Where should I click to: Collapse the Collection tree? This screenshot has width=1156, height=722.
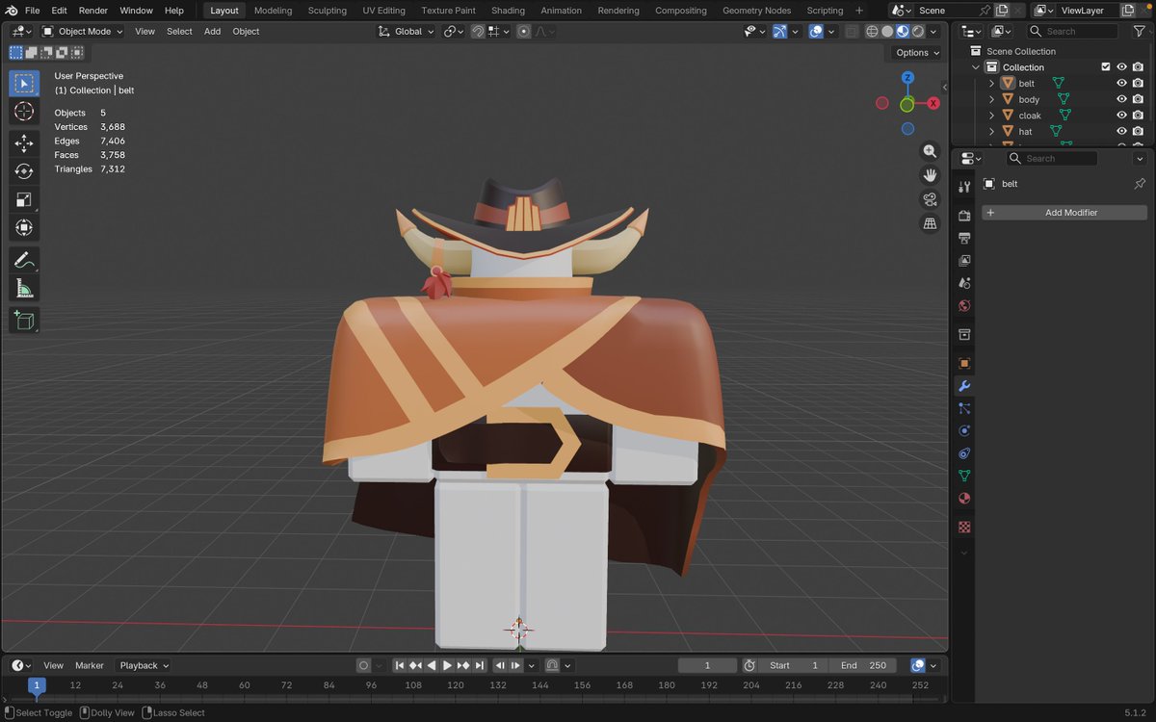(975, 67)
